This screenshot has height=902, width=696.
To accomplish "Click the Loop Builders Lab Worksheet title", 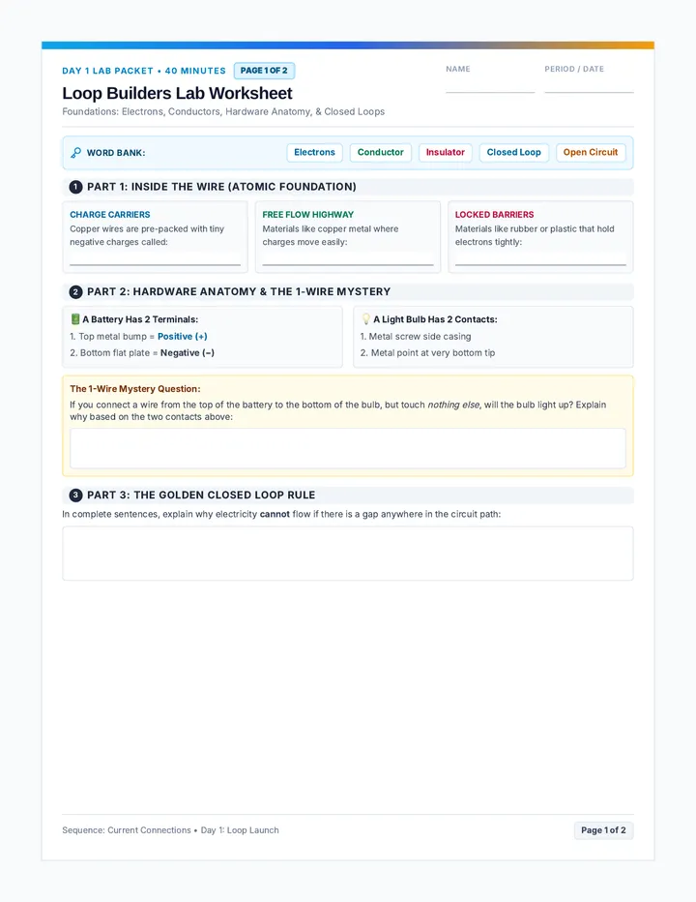I will pos(177,93).
